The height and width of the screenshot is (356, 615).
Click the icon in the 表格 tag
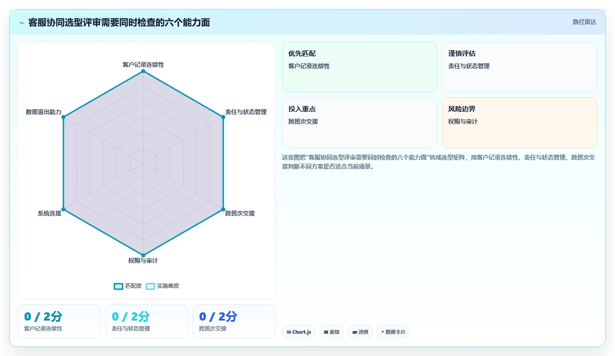[x=326, y=332]
